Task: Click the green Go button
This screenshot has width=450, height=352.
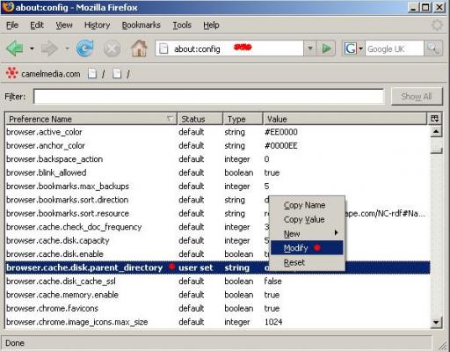Action: click(326, 48)
